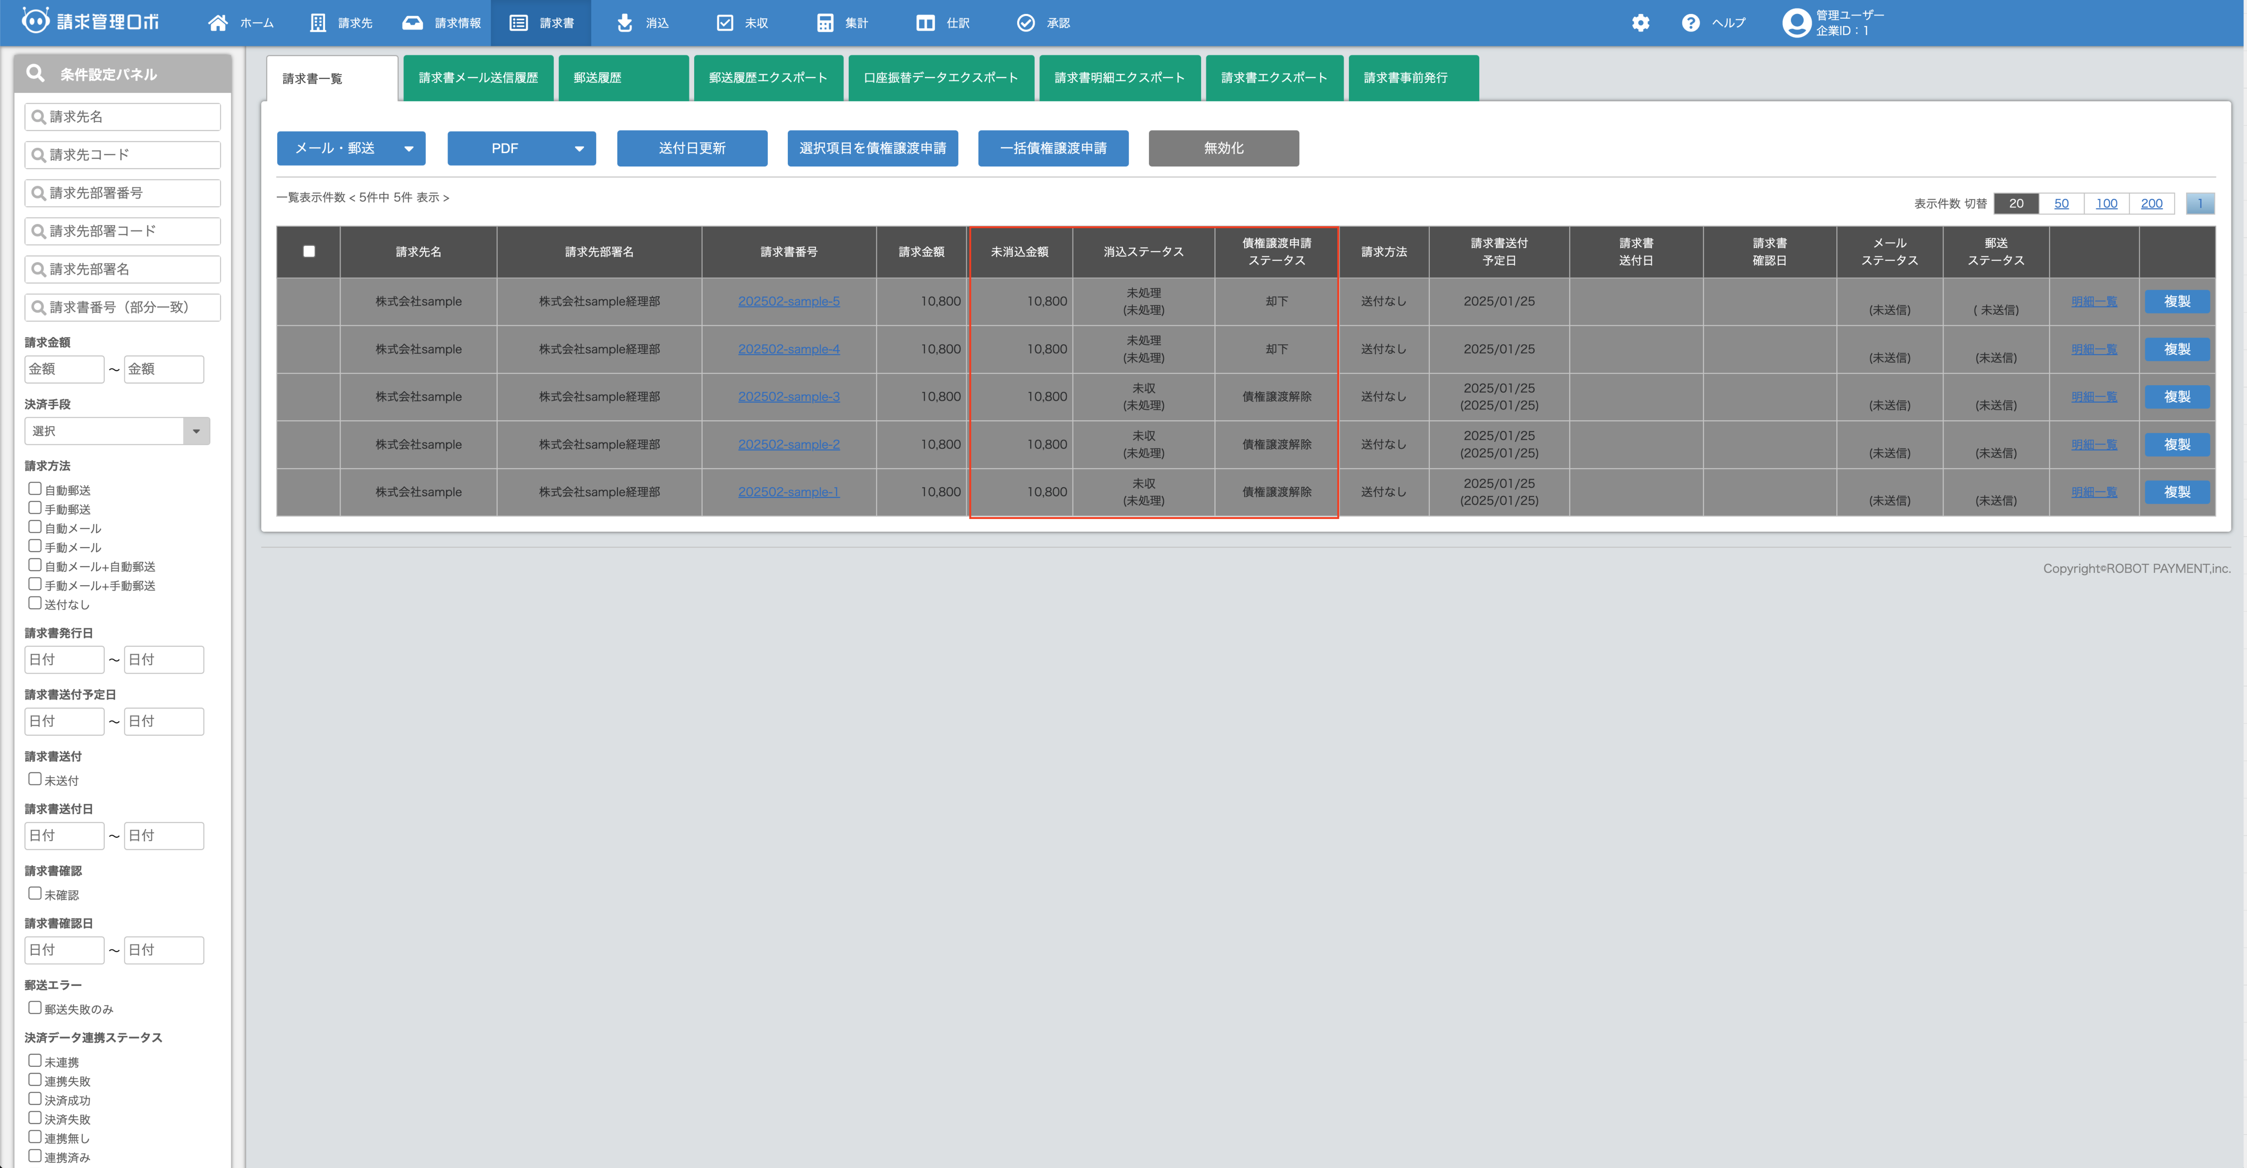Focus the 請求書番号(部分一致) field
The width and height of the screenshot is (2247, 1168).
coord(122,307)
